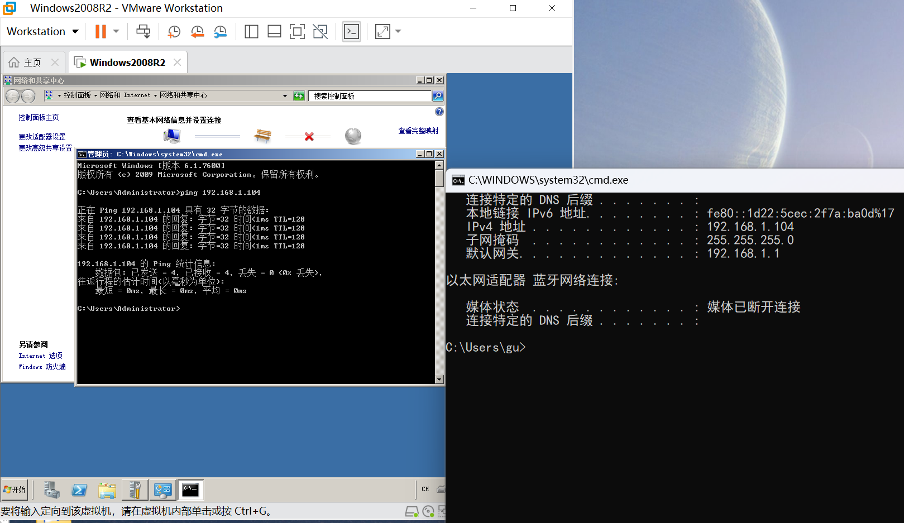Open Windows Explorer from guest taskbar

pos(107,490)
